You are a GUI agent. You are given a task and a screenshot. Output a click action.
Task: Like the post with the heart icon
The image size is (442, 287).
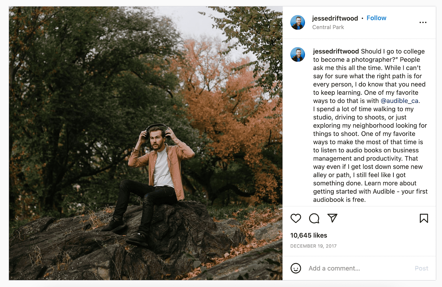tap(296, 218)
